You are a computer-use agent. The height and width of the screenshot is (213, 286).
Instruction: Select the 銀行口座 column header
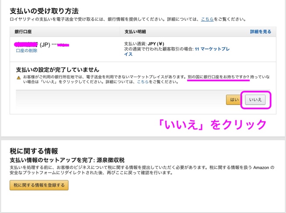pyautogui.click(x=24, y=32)
